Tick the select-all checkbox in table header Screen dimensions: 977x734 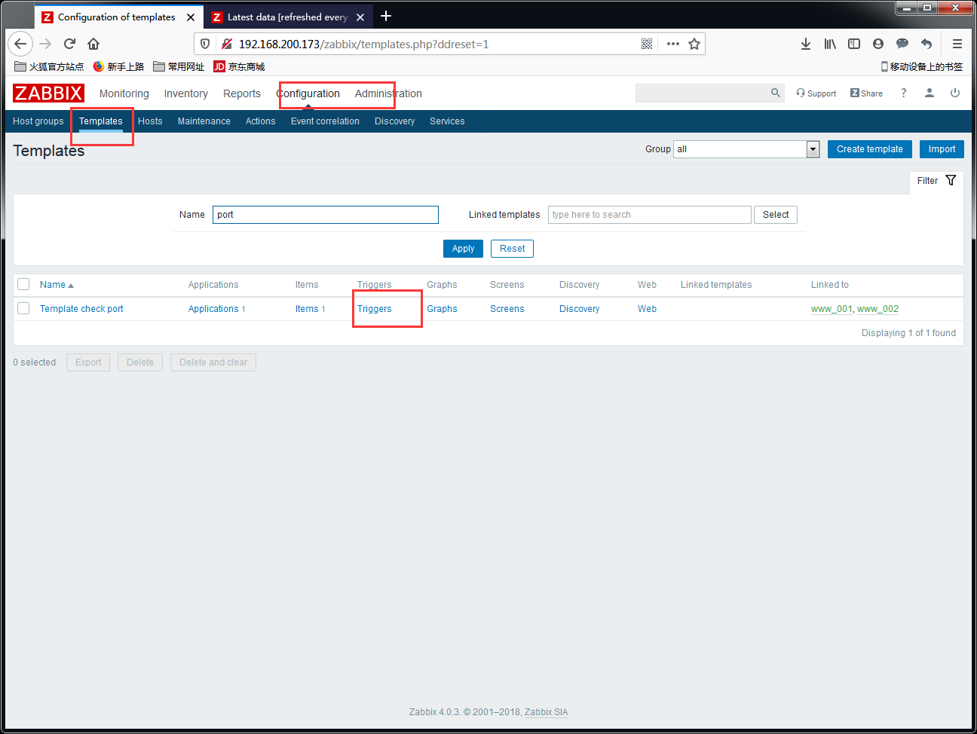click(x=23, y=284)
